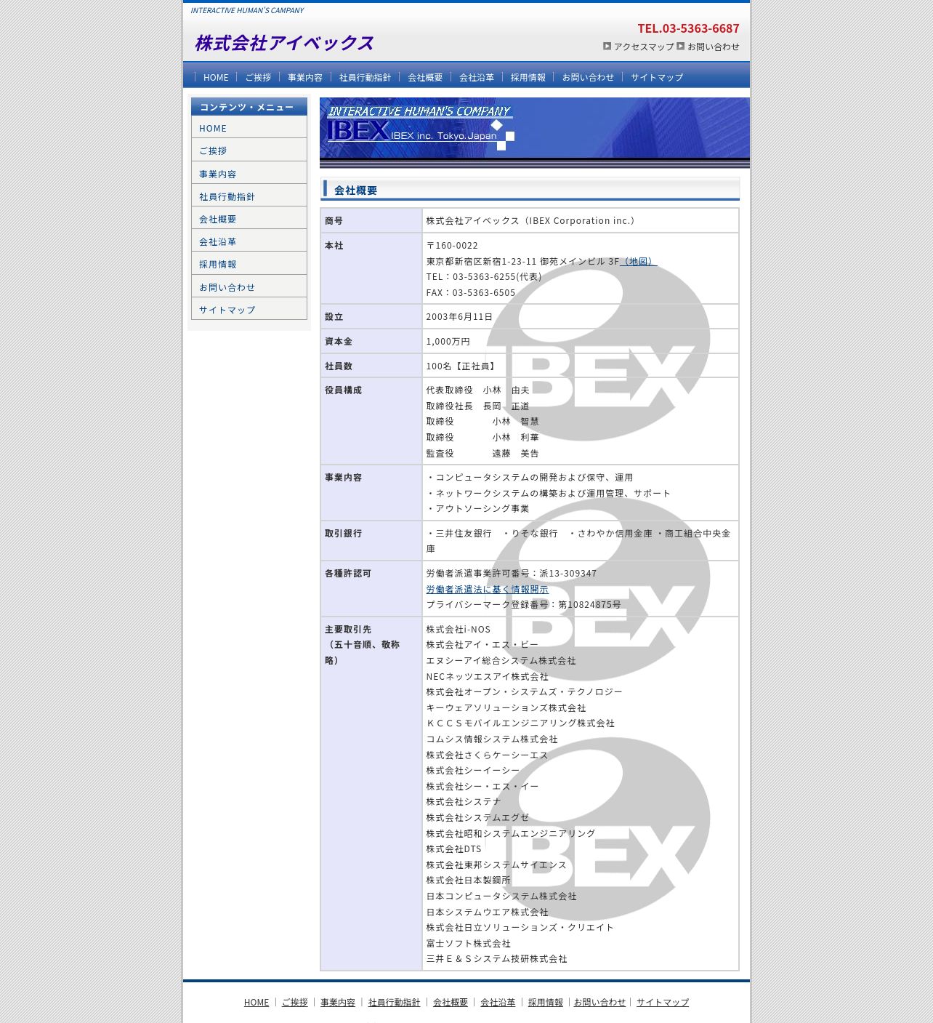The image size is (933, 1023).
Task: Open the お問い合わせ link in the header
Action: coord(714,47)
